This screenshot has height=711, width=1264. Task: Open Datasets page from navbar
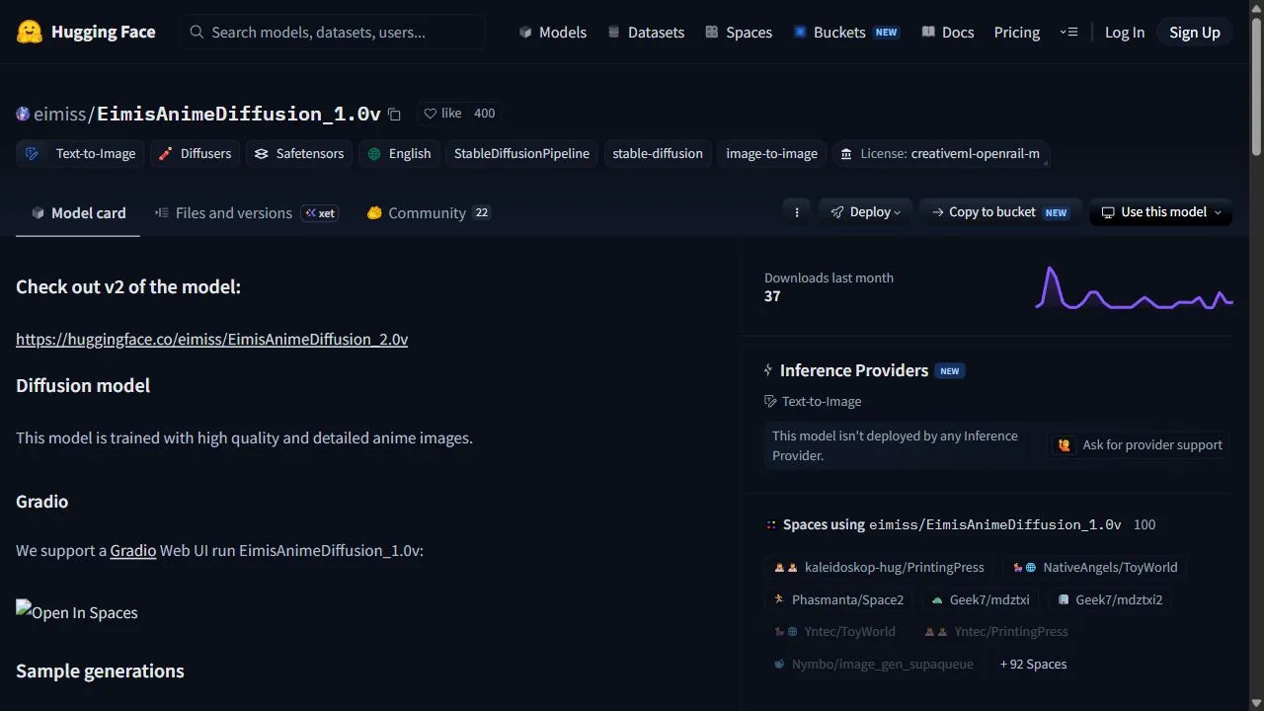(646, 33)
